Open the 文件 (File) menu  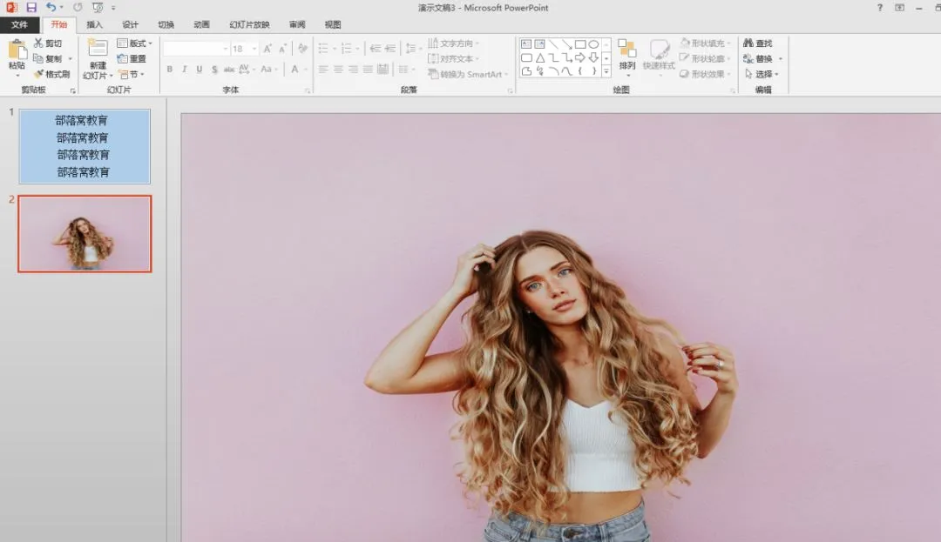[x=19, y=24]
